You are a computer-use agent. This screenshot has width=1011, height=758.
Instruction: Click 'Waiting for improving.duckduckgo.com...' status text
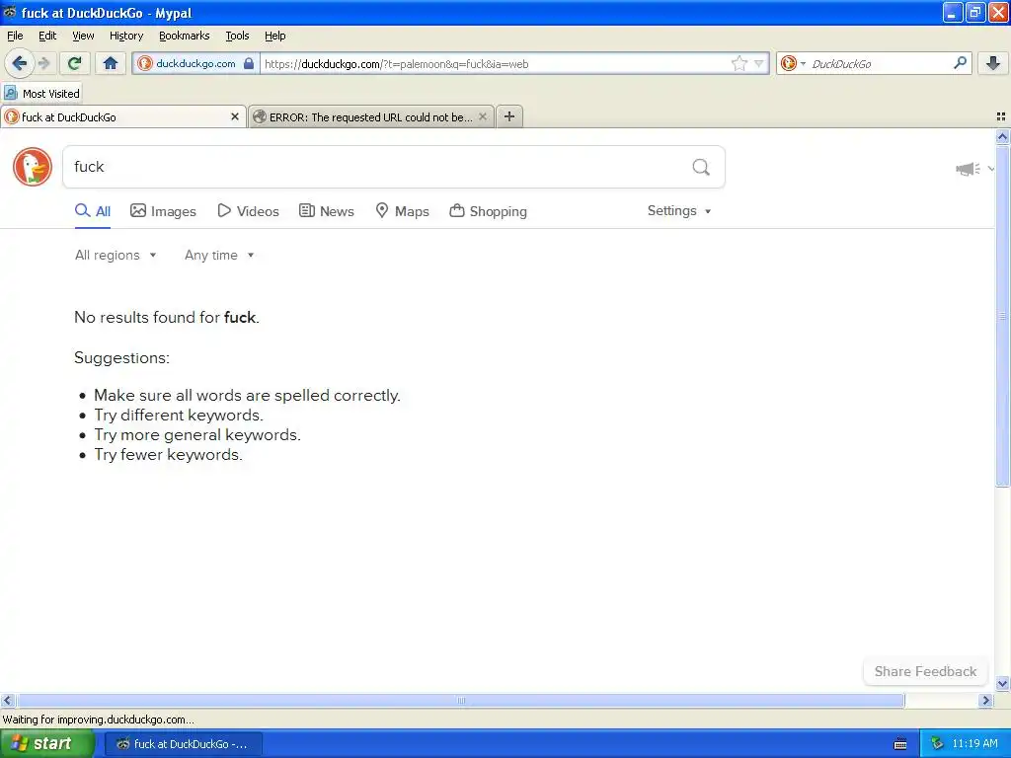click(x=99, y=720)
